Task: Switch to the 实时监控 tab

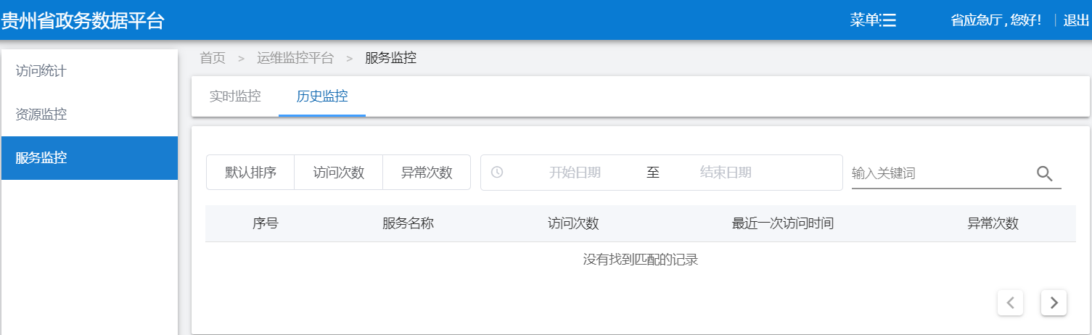Action: [x=235, y=96]
